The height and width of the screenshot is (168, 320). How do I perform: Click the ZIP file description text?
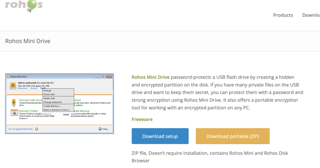(x=210, y=157)
